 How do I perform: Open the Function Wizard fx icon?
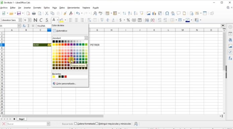click(x=24, y=26)
